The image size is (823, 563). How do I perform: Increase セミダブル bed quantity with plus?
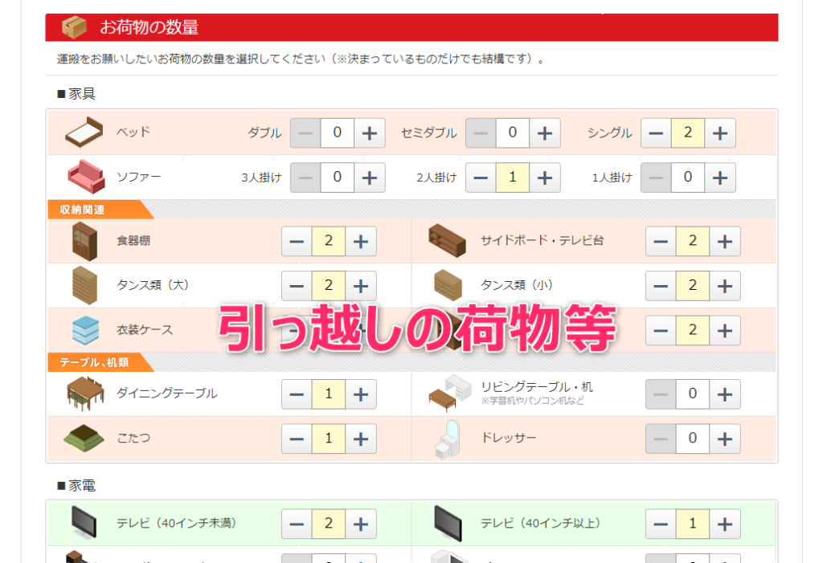(545, 133)
